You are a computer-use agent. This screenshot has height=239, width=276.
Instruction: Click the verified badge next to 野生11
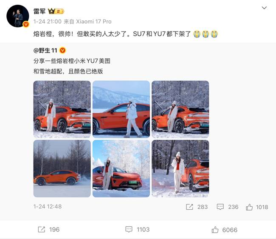click(63, 51)
